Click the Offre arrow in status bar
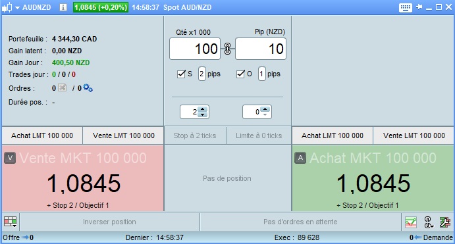 coord(26,237)
